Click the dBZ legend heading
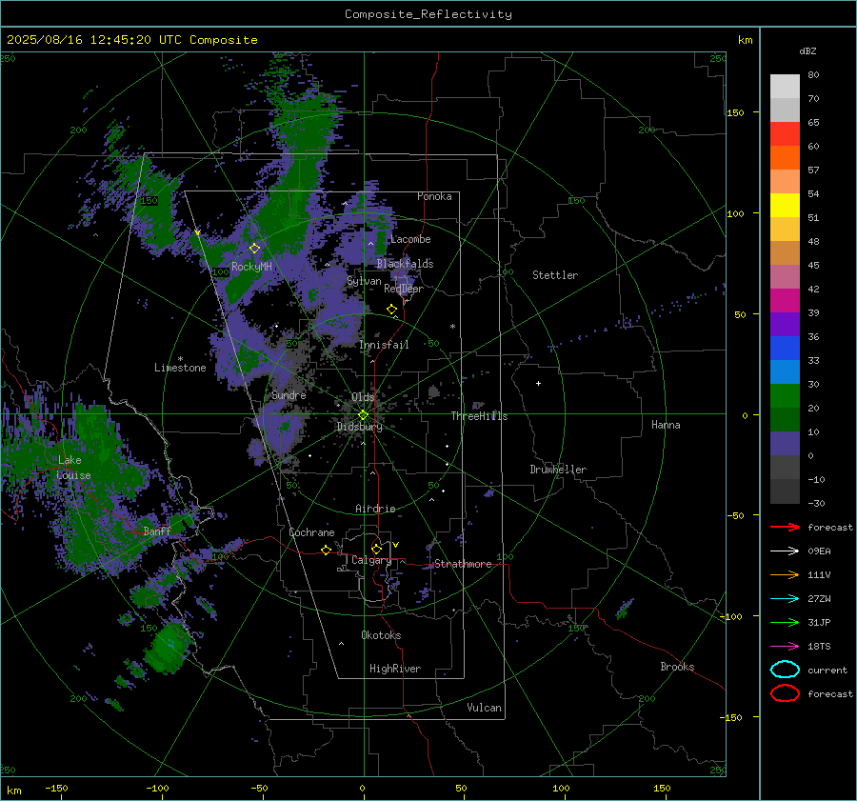Viewport: 857px width, 801px height. coord(807,50)
